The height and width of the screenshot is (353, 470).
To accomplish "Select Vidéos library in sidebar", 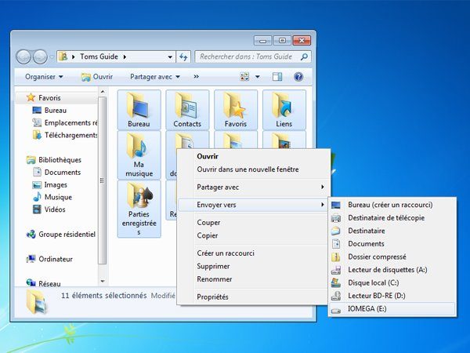I will pyautogui.click(x=49, y=209).
